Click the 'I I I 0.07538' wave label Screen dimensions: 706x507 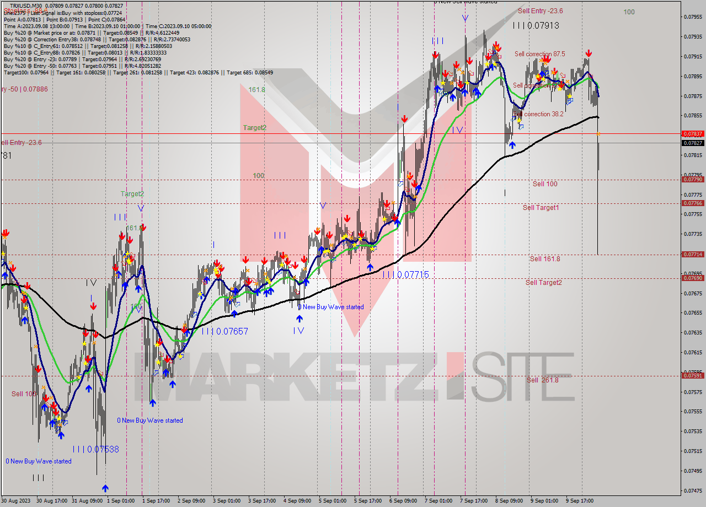coord(95,449)
